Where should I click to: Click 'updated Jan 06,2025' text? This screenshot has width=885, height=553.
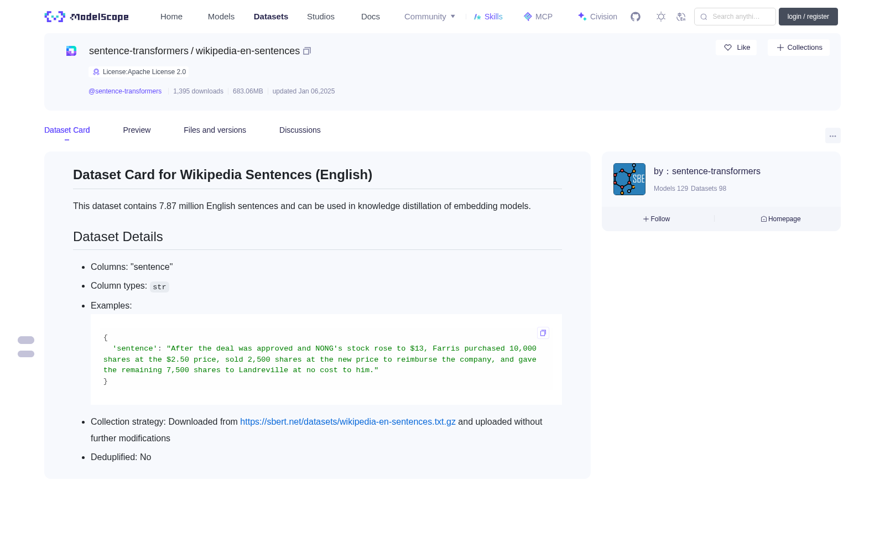point(304,91)
